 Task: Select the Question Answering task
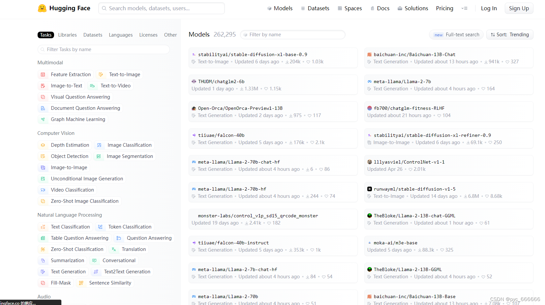tap(144, 238)
